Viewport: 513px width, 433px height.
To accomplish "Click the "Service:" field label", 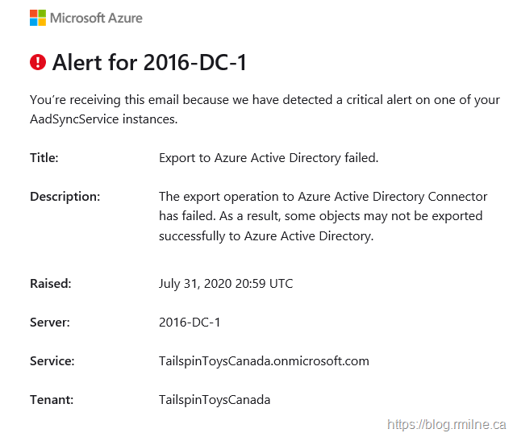I will pyautogui.click(x=52, y=361).
